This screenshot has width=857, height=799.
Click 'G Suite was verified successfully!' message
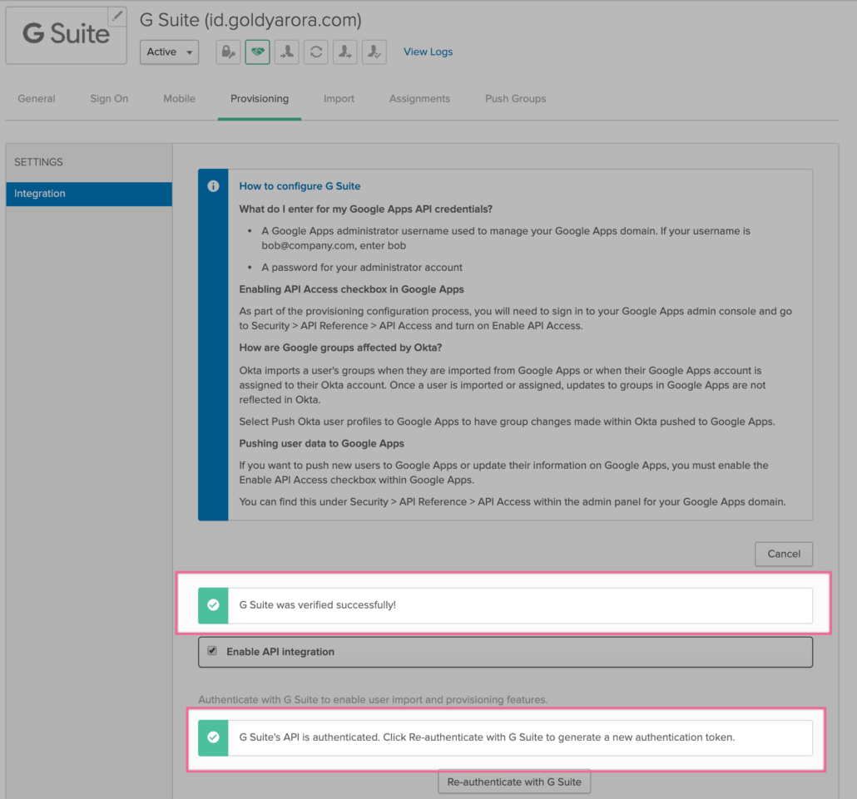click(318, 605)
